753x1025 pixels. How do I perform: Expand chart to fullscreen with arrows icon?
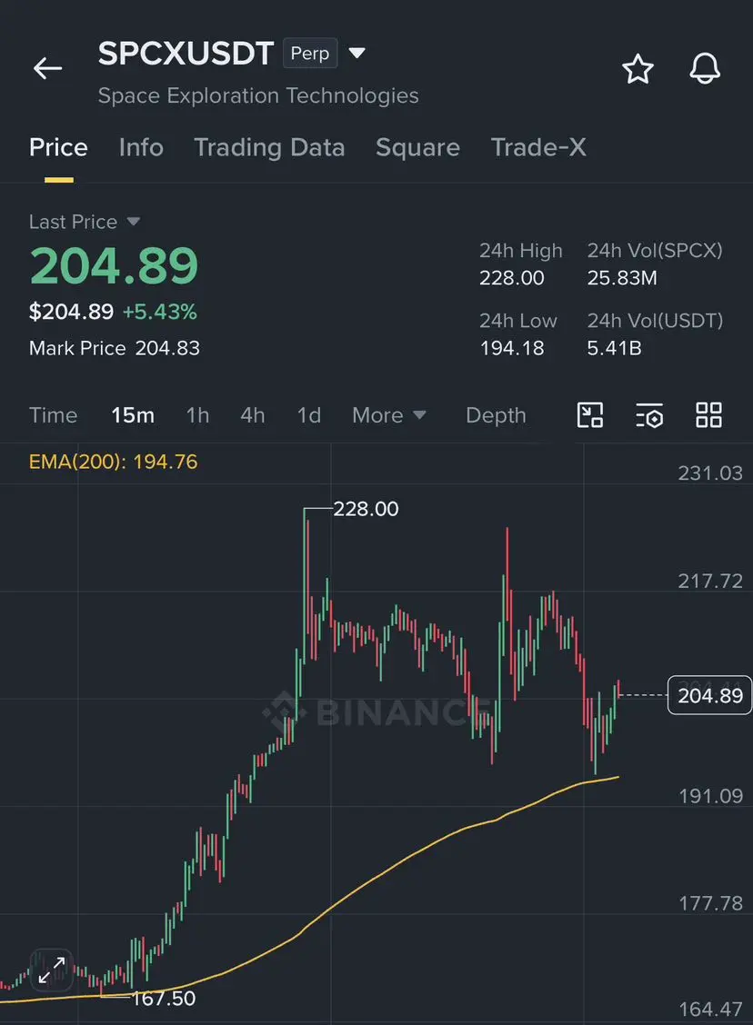coord(52,970)
